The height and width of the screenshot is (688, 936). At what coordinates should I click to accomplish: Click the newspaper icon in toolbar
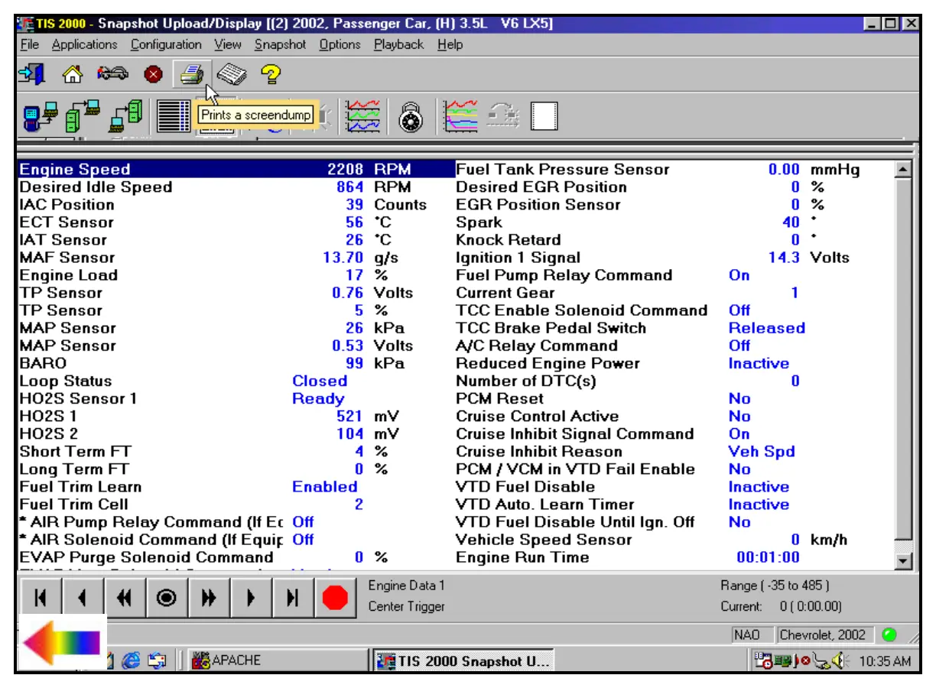[232, 74]
